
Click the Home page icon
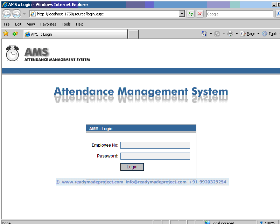tap(204, 34)
